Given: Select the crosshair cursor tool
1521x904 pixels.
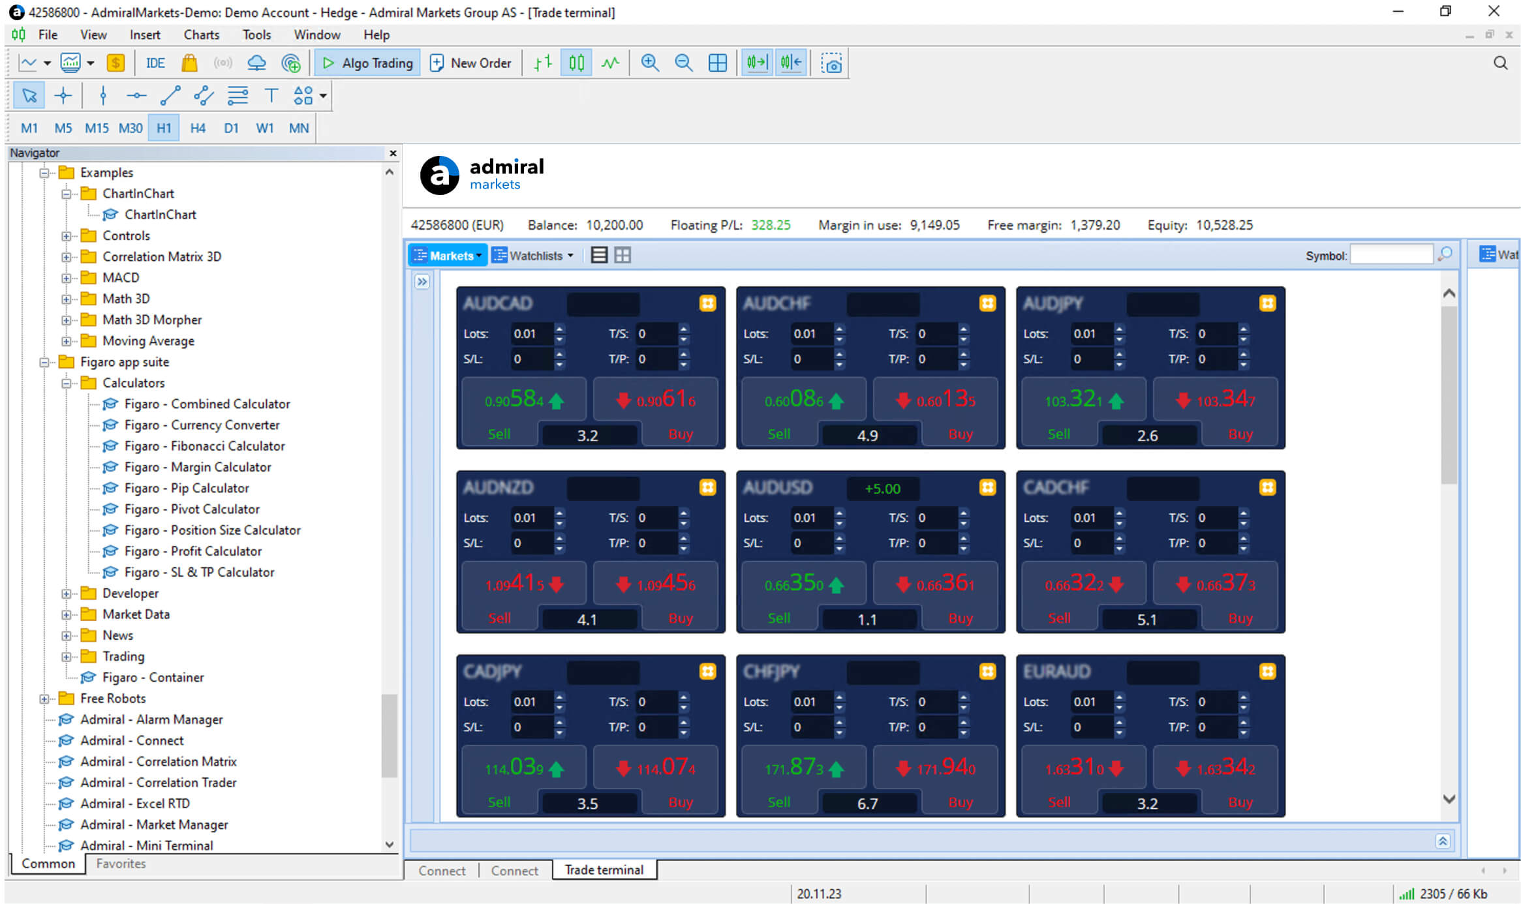Looking at the screenshot, I should coord(63,97).
